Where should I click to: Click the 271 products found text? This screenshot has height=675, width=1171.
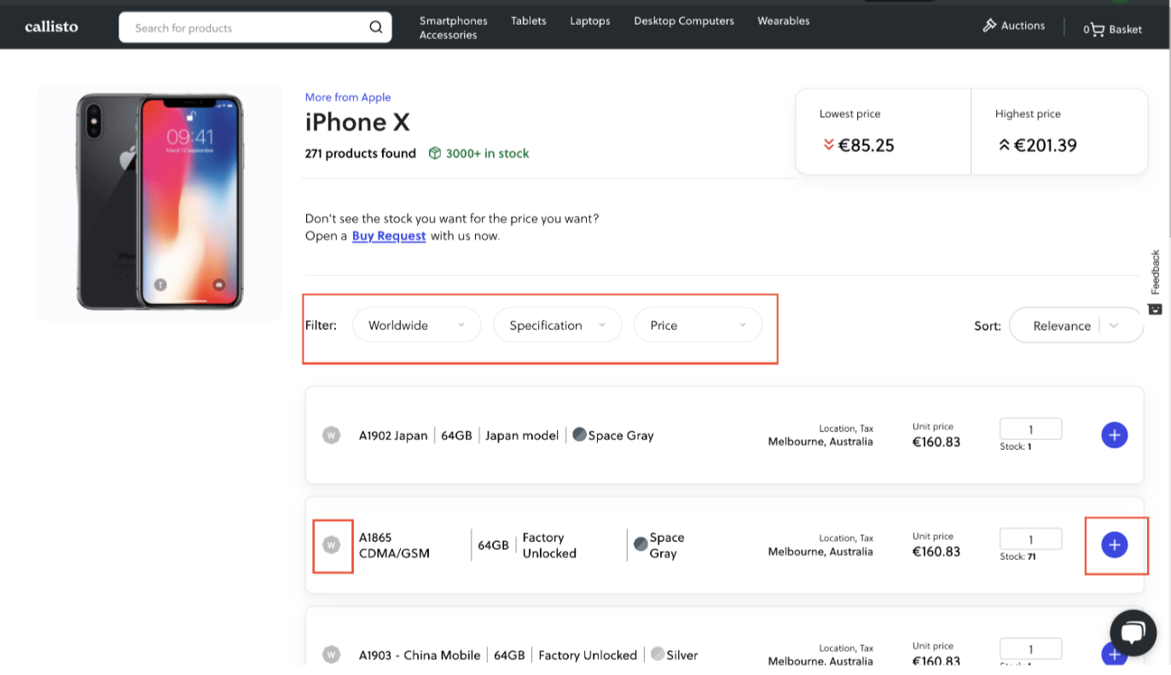(x=360, y=153)
